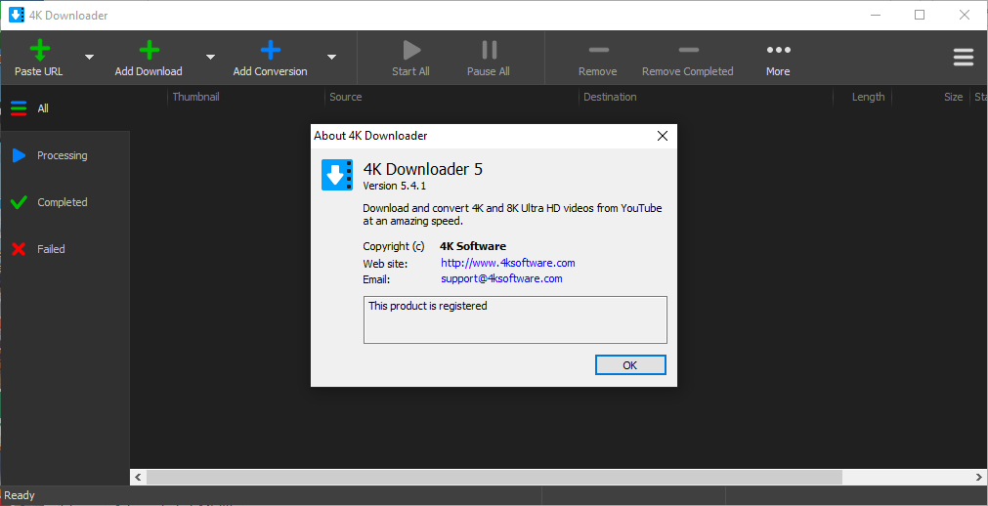Sort by the Source column header
The image size is (988, 506).
(451, 97)
